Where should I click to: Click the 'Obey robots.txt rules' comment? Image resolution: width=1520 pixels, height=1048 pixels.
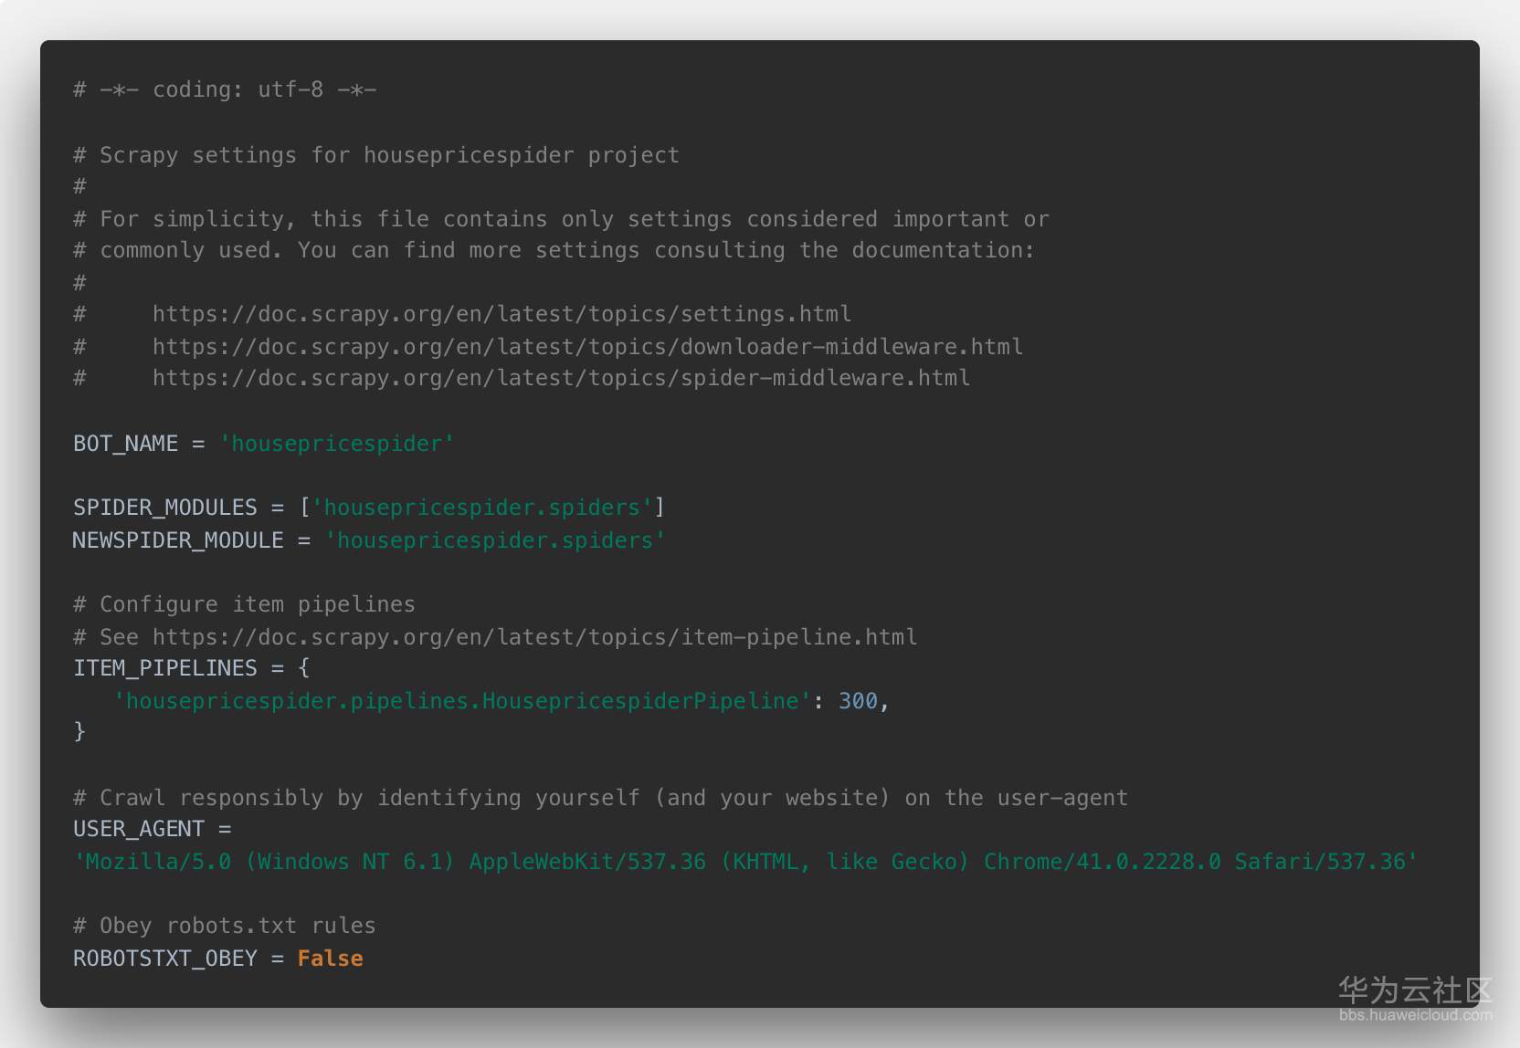click(x=225, y=926)
